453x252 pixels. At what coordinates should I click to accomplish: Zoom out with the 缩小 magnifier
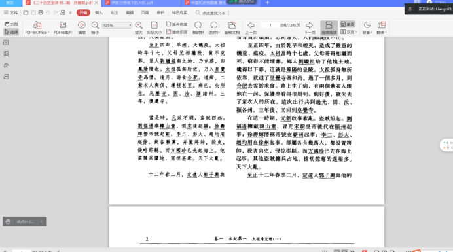pyautogui.click(x=95, y=28)
